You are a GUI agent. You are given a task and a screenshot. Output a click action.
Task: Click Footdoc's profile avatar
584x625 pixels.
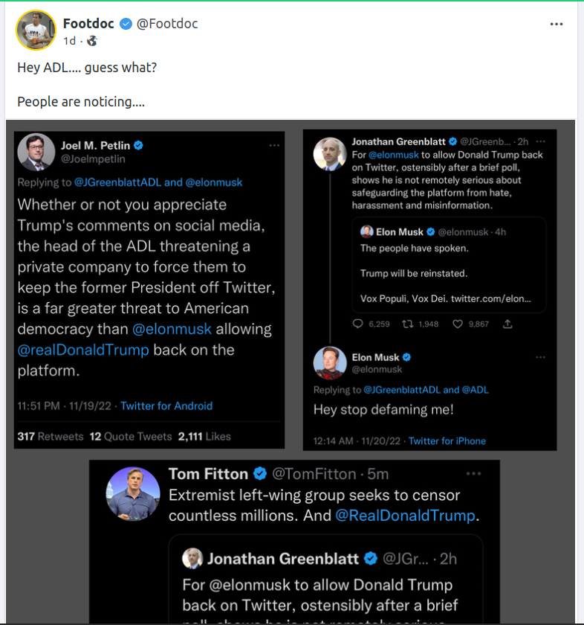point(36,31)
